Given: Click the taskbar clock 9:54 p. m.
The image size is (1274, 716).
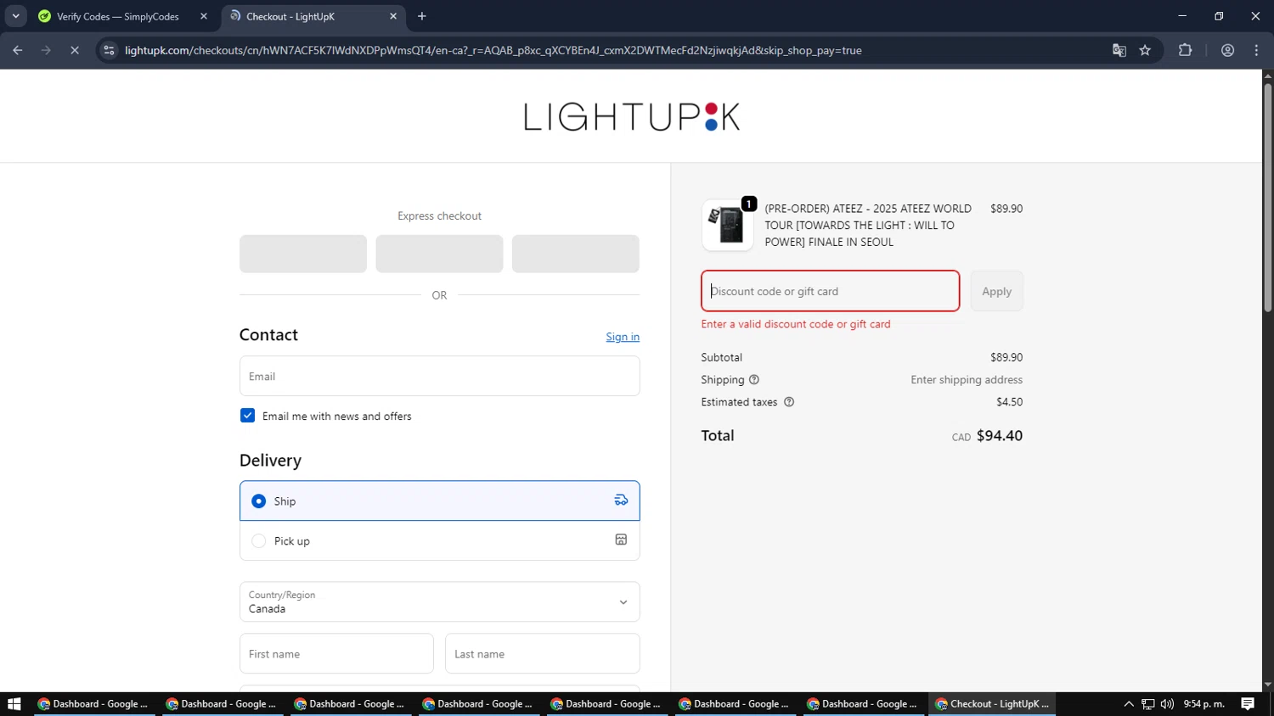Looking at the screenshot, I should click(x=1204, y=704).
